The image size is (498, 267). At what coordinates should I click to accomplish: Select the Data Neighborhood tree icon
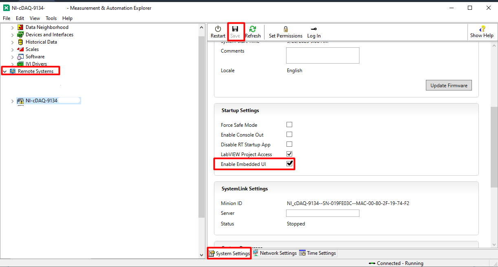pos(20,27)
